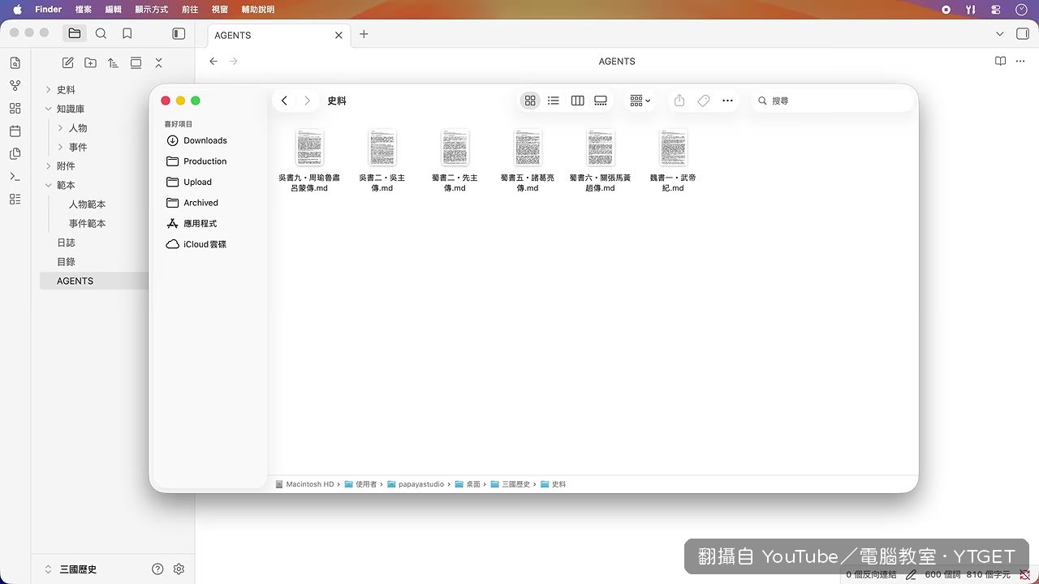
Task: Add a new tab in Obsidian
Action: (x=364, y=34)
